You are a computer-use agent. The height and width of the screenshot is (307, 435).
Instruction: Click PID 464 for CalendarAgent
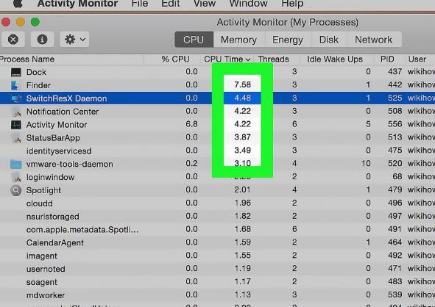pos(395,242)
